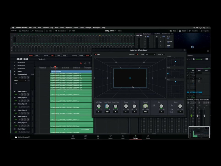Screen dimensions: 221x166
Task: Open the Fairlight menu in menu bar
Action: (88, 28)
